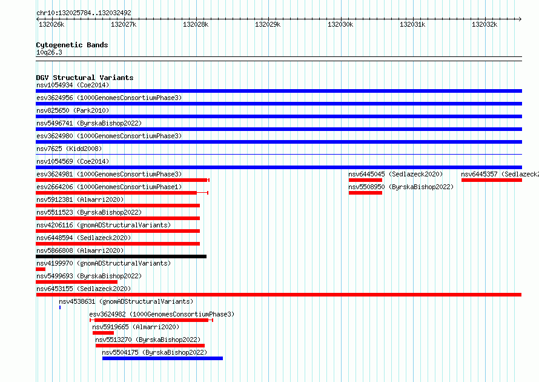539x382 pixels.
Task: Open the nsv5866808 (Almarri2020) label
Action: pyautogui.click(x=80, y=250)
